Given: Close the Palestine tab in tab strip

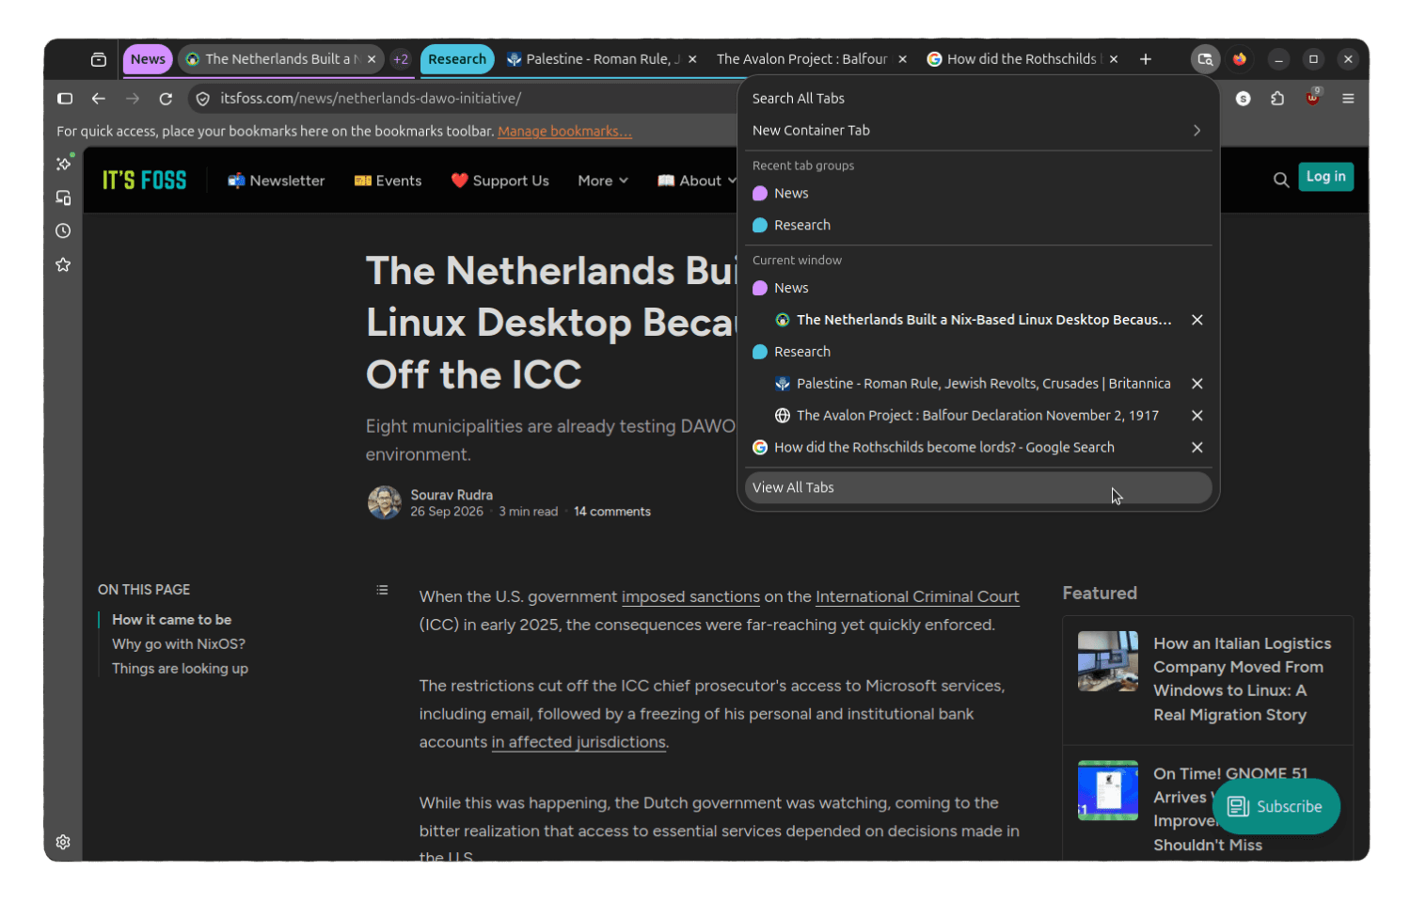Looking at the screenshot, I should (x=692, y=59).
